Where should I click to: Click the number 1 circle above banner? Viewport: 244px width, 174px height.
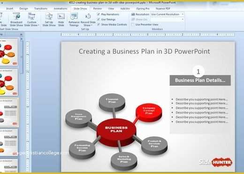coord(198,72)
